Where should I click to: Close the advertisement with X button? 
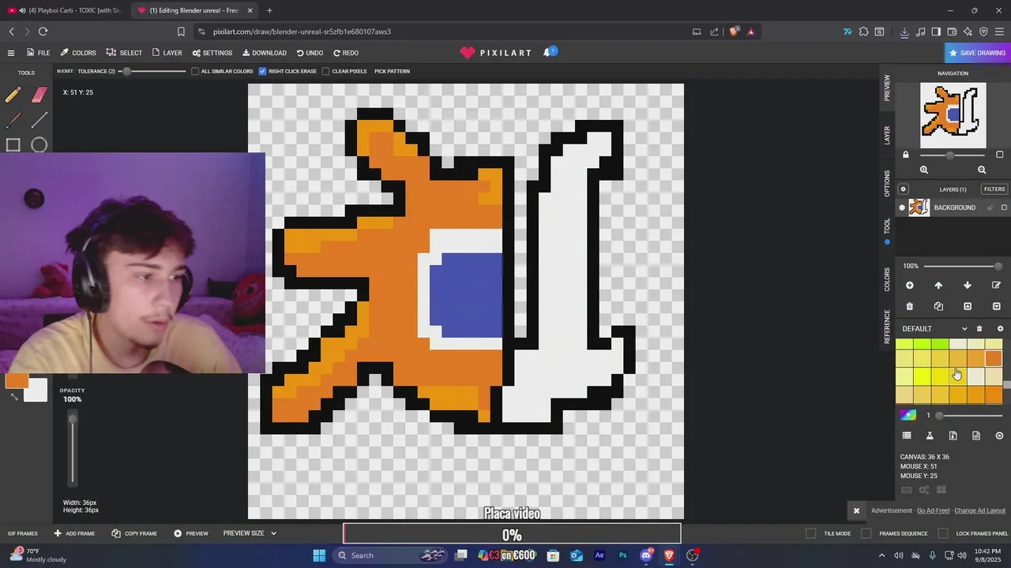pyautogui.click(x=856, y=510)
